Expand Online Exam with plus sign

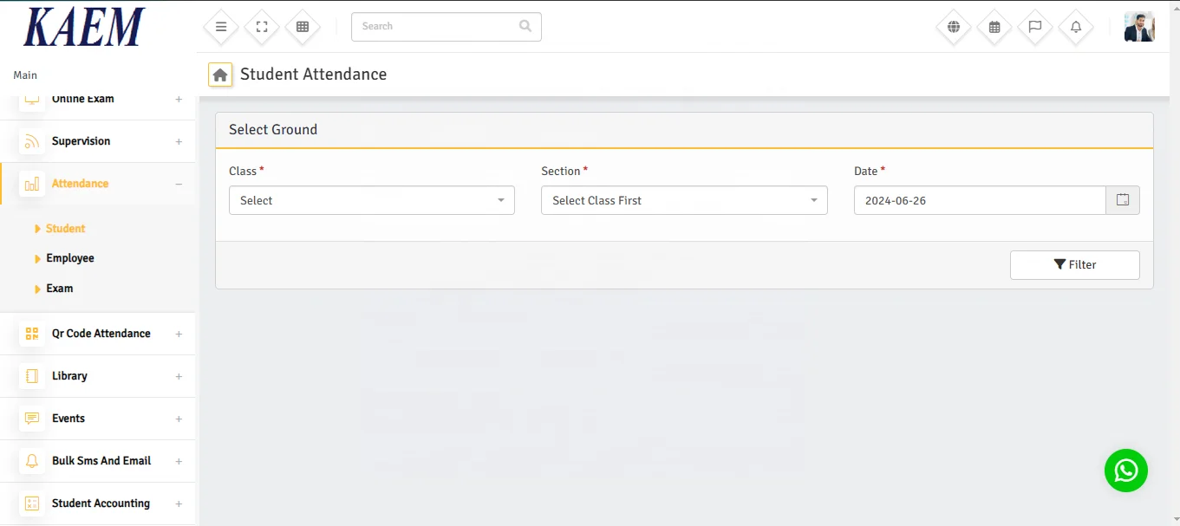(x=179, y=99)
